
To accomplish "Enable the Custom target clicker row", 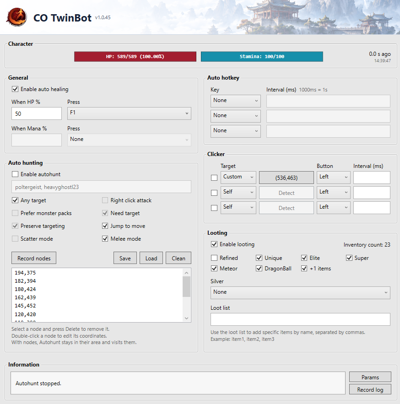I will pos(214,178).
